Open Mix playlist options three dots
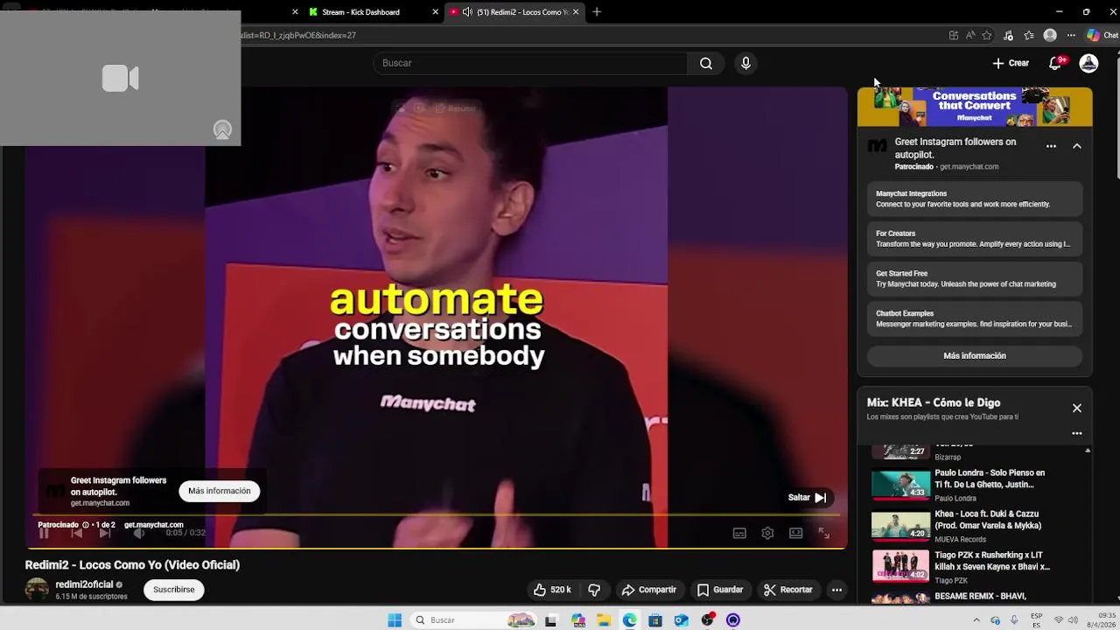Viewport: 1120px width, 630px height. 1077,433
